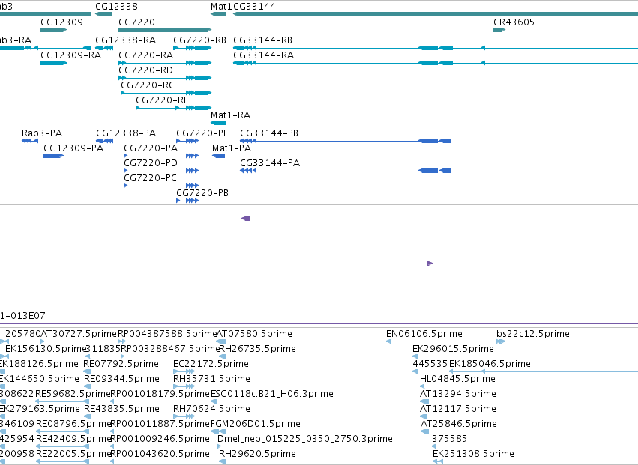This screenshot has width=638, height=465.
Task: Click EST FGM206D01.5prime
Action: pos(256,424)
